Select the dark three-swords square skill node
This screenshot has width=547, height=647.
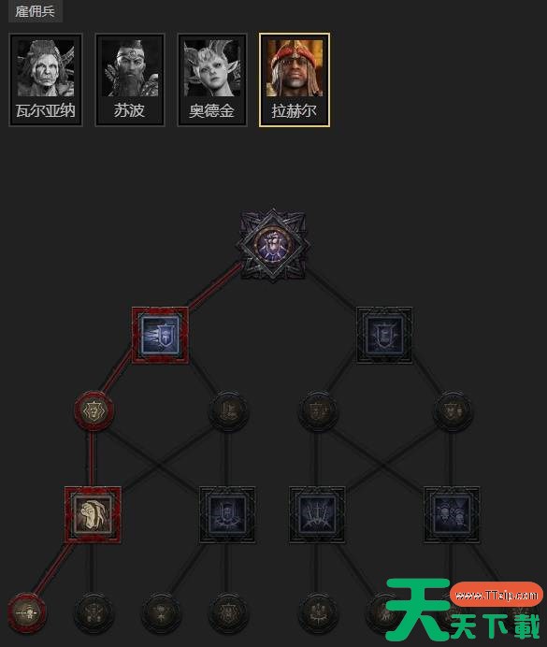(317, 514)
